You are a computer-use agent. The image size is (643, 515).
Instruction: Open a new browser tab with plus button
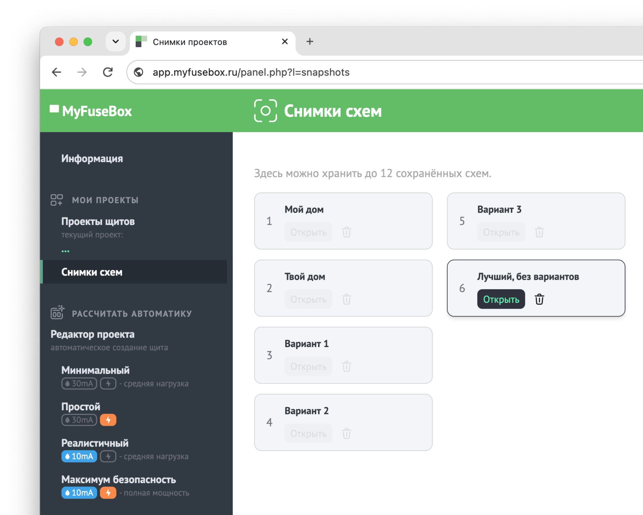point(310,41)
